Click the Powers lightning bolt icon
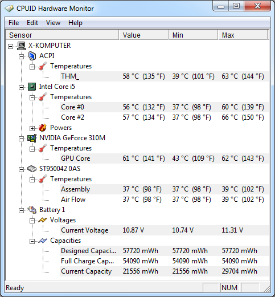 [x=43, y=128]
